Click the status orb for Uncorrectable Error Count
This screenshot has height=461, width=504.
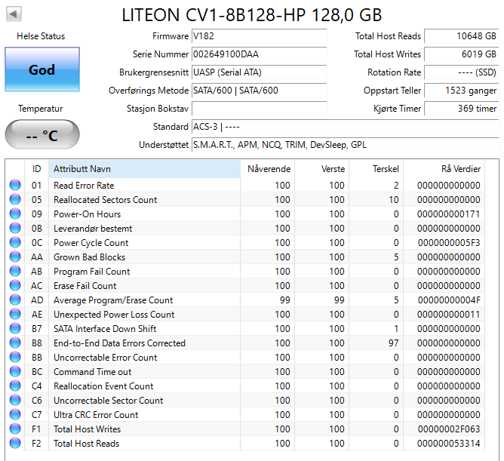tap(15, 357)
